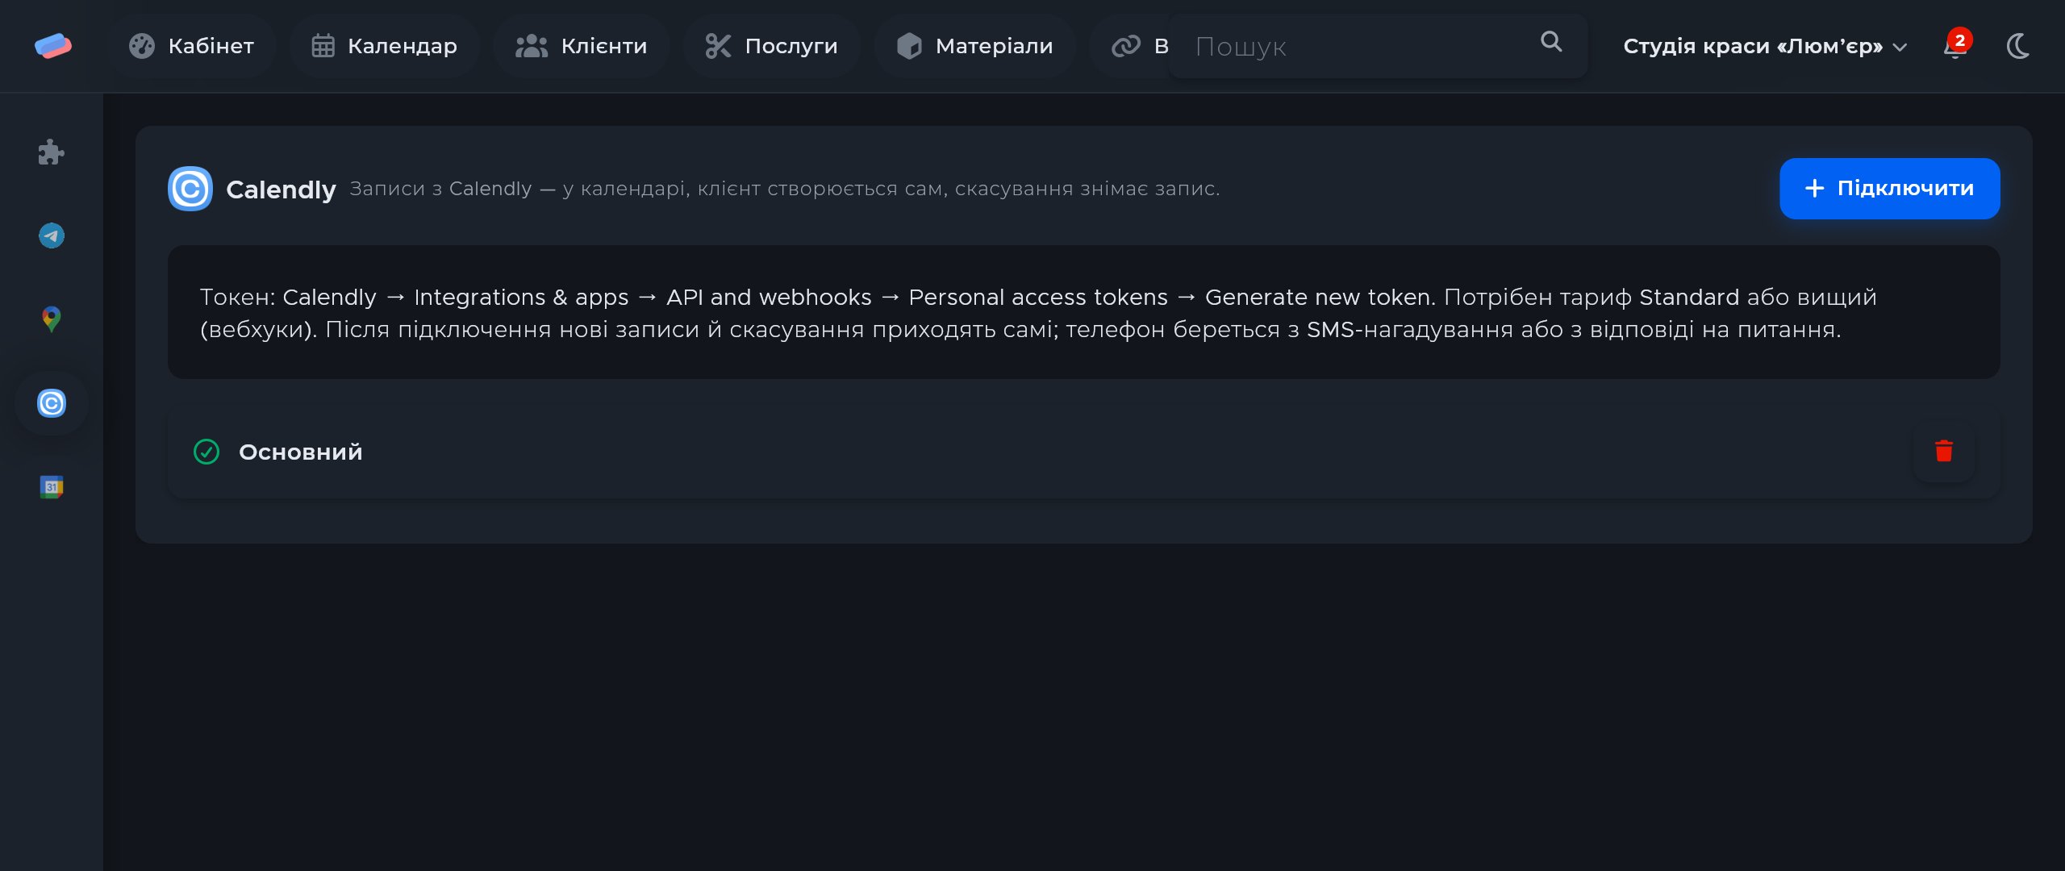The height and width of the screenshot is (871, 2065).
Task: Open the Клієнти section
Action: click(581, 46)
